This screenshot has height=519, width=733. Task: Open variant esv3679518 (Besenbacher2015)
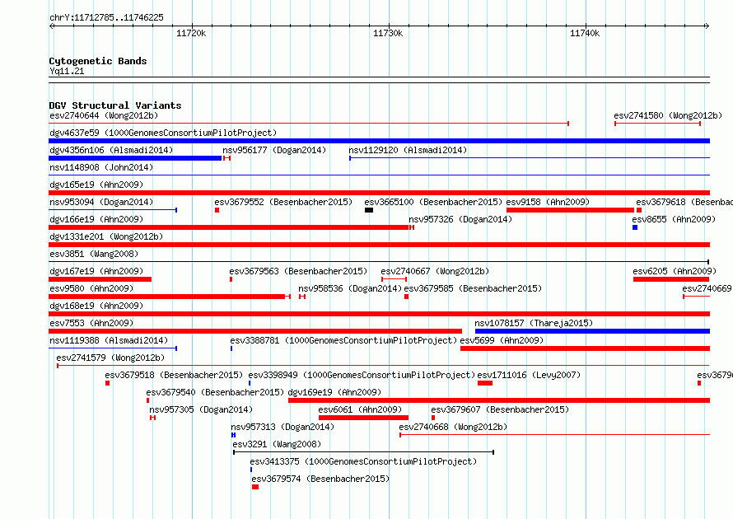(174, 375)
